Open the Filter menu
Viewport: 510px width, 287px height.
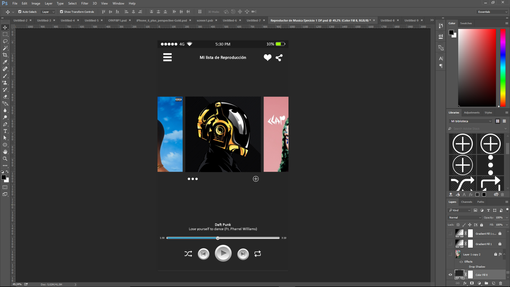coord(85,3)
